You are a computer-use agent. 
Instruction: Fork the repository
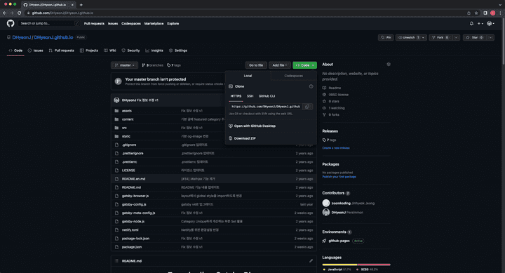440,38
